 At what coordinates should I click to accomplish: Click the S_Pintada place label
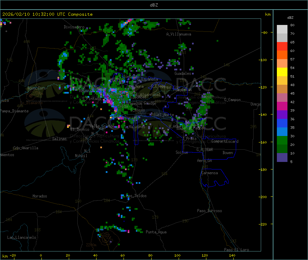pos(91,99)
